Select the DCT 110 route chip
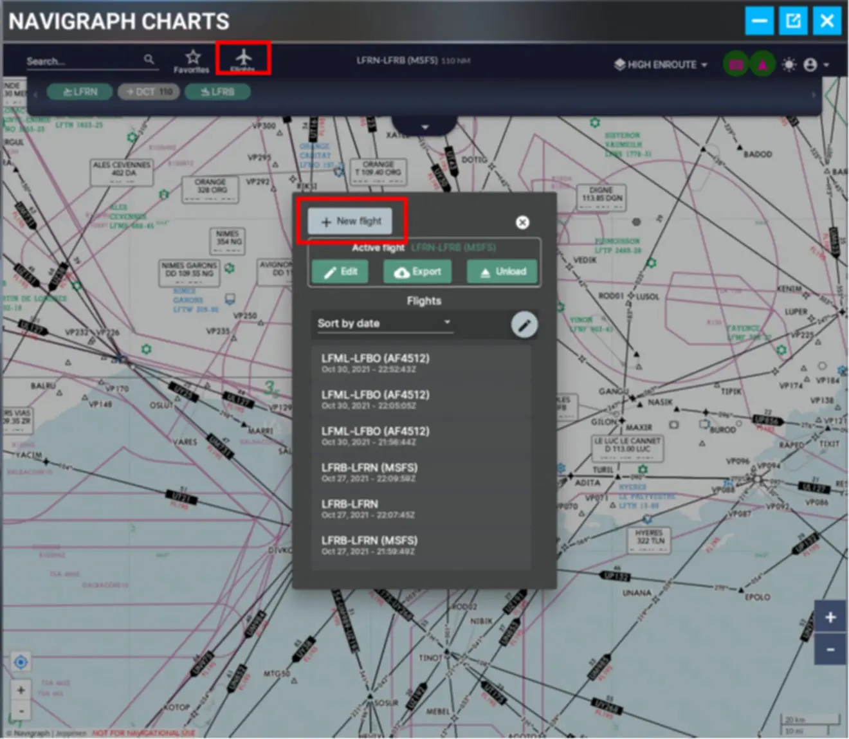The image size is (849, 739). pyautogui.click(x=149, y=92)
